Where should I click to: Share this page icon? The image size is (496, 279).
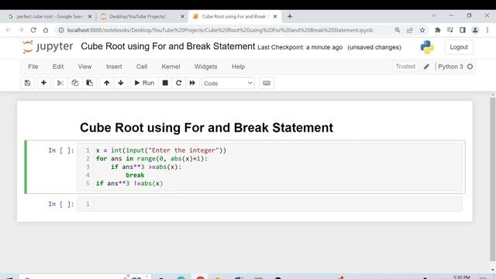tap(410, 30)
